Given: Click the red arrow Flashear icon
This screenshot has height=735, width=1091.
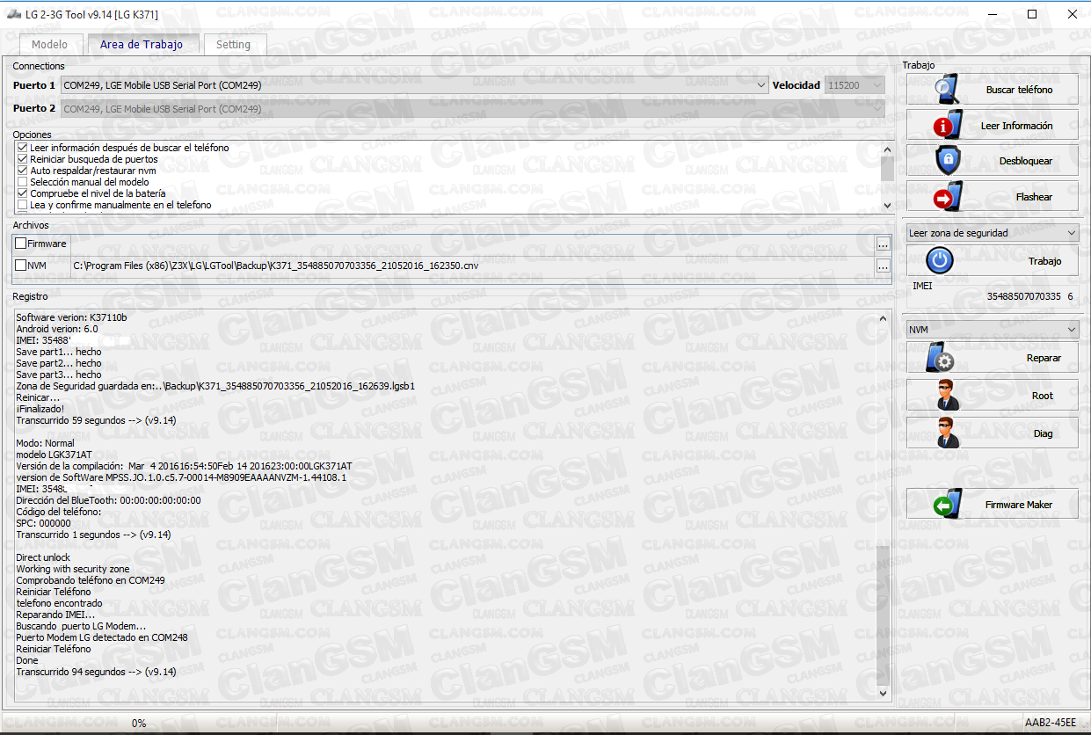Looking at the screenshot, I should coord(948,196).
